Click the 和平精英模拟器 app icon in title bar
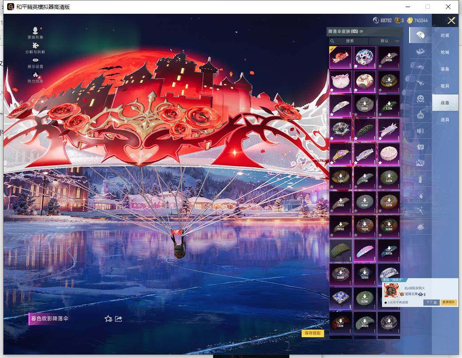 [11, 7]
